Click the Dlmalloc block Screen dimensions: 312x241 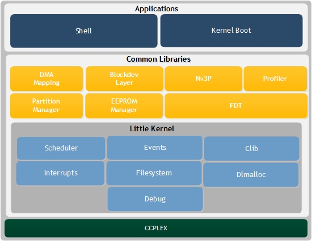(251, 175)
